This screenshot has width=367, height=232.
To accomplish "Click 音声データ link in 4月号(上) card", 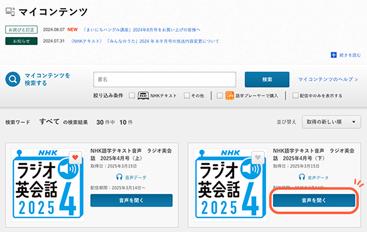I will (x=135, y=177).
